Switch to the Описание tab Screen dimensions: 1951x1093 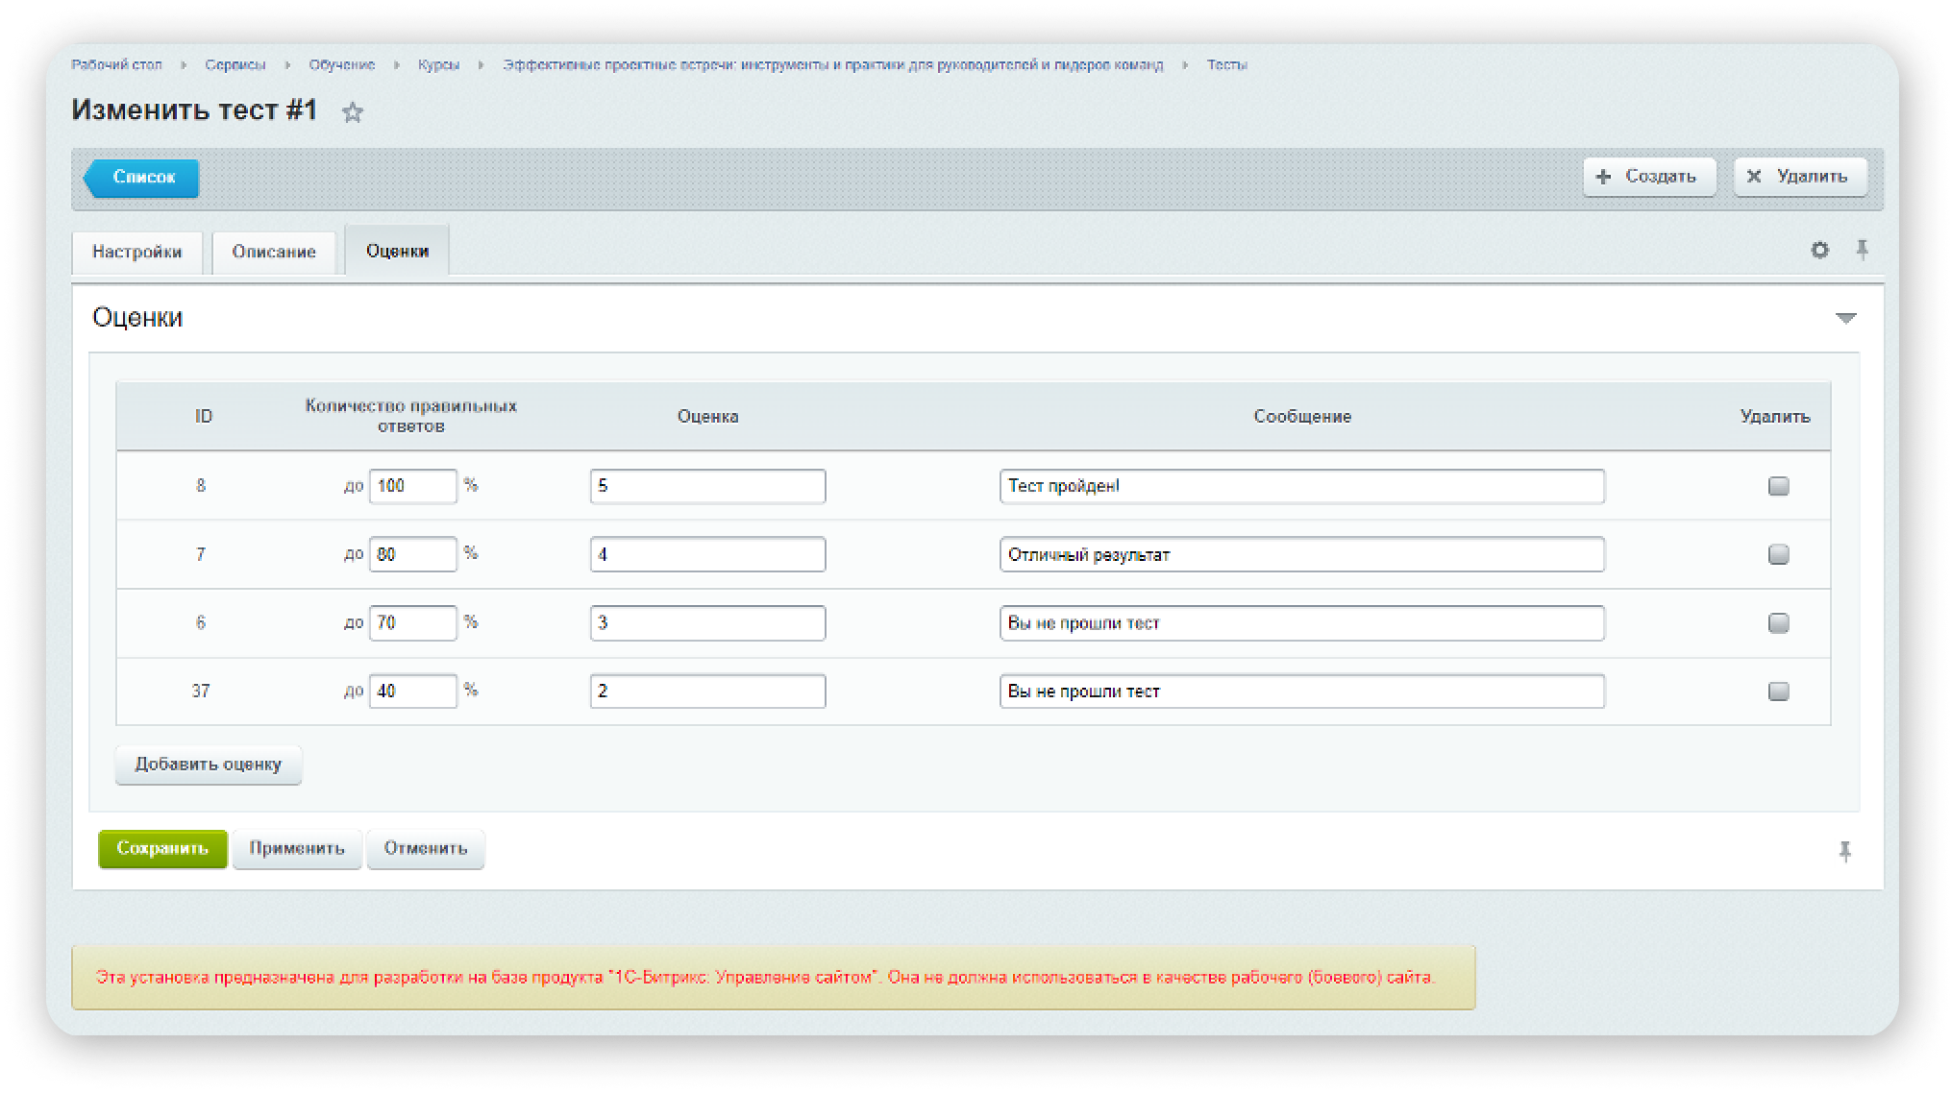click(x=274, y=252)
